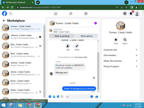This screenshot has width=144, height=108.
Task: Click the down arrow of chat scrollbar
Action: tap(98, 92)
